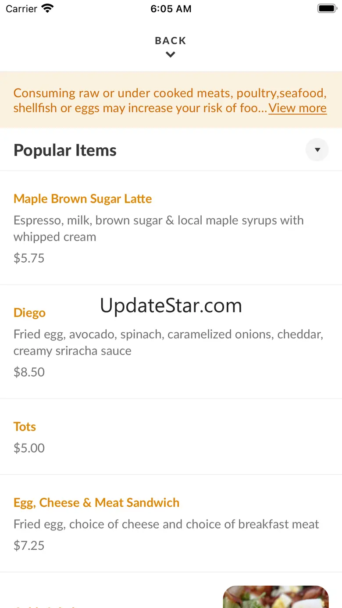This screenshot has width=342, height=608.
Task: Tap the 6:05 AM clock
Action: pyautogui.click(x=171, y=9)
